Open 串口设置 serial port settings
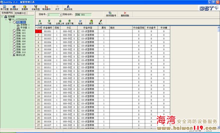 pos(4,8)
